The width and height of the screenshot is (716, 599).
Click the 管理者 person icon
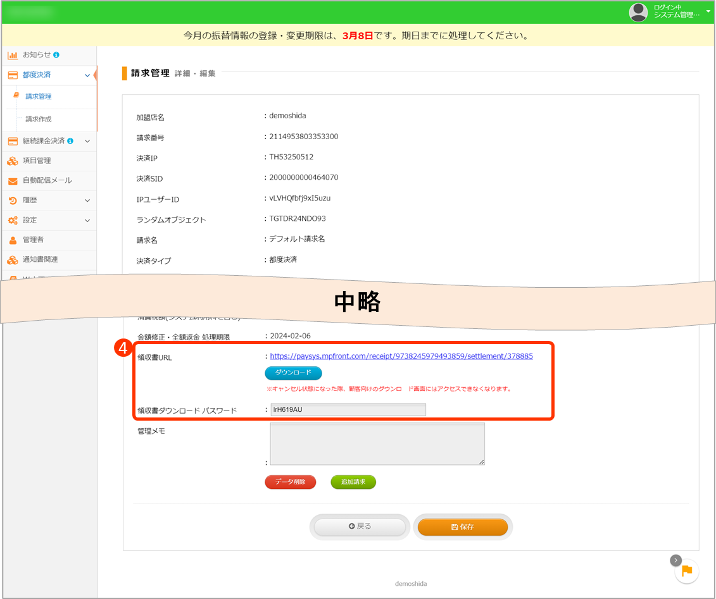coord(13,240)
